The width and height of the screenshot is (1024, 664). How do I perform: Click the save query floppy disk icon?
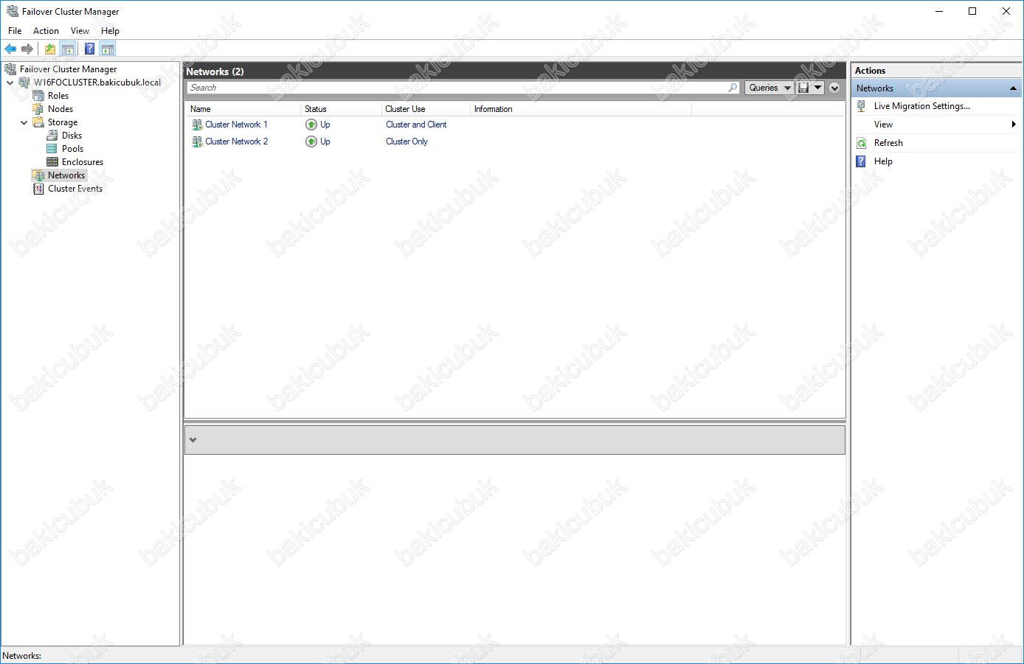(x=803, y=88)
